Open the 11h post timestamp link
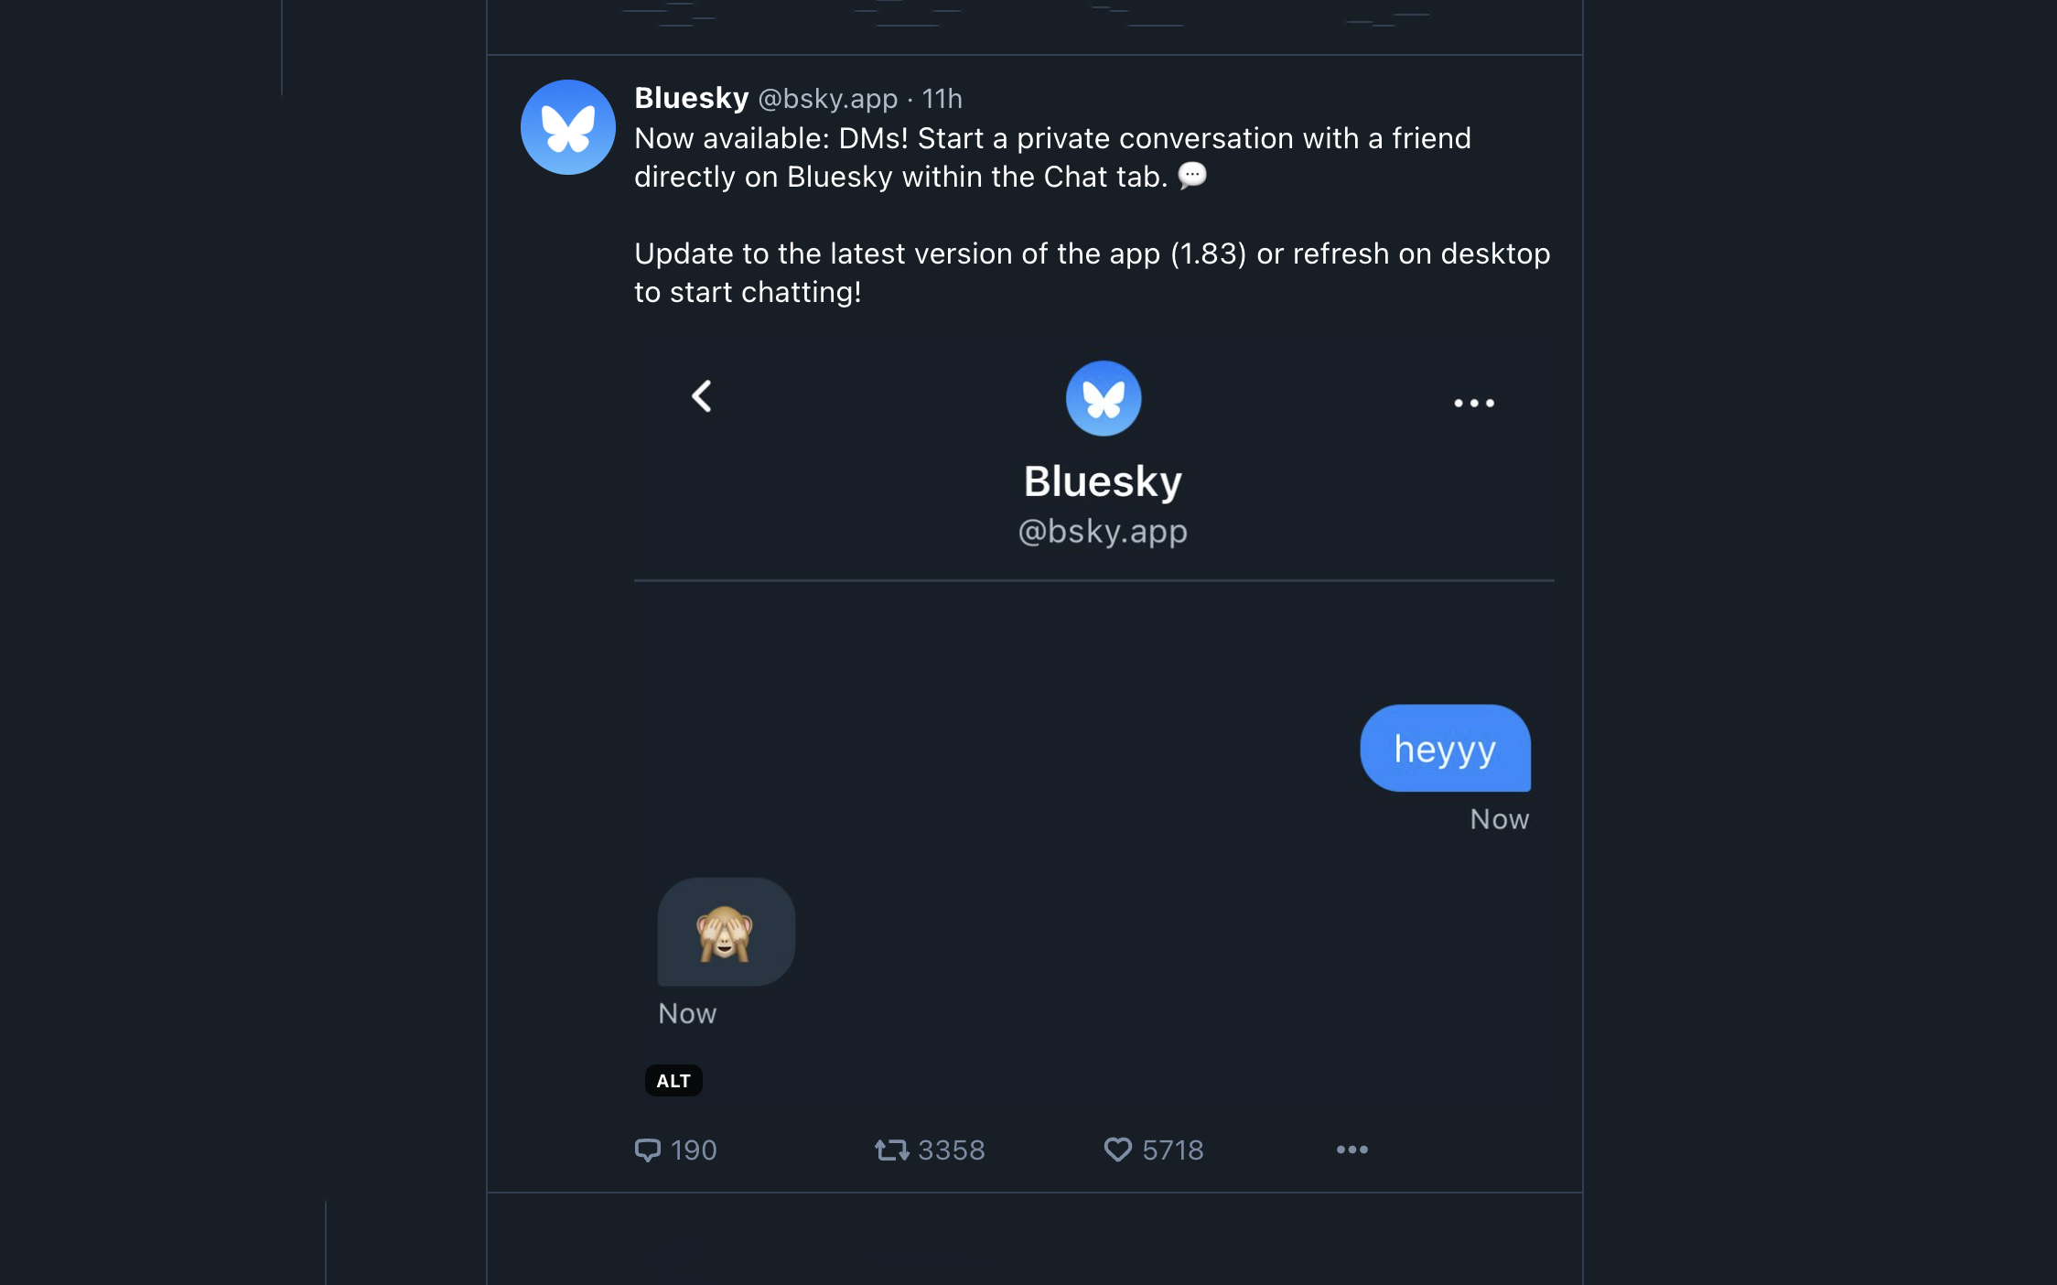The image size is (2057, 1285). point(942,99)
